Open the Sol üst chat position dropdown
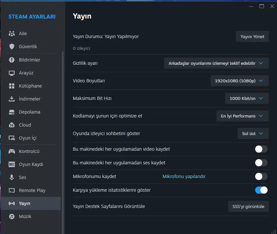This screenshot has width=277, height=234. click(253, 133)
